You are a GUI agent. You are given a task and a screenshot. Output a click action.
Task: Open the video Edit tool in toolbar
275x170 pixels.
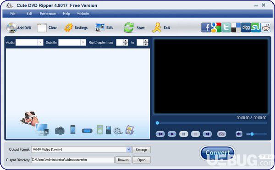pyautogui.click(x=104, y=27)
